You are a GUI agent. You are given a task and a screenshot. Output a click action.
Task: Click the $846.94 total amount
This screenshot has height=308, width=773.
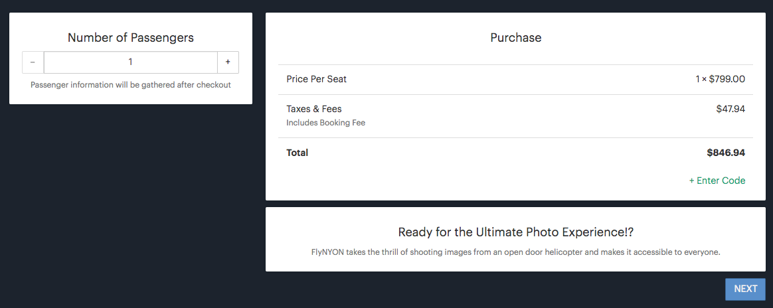726,153
